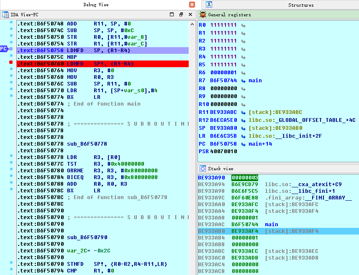Image resolution: width=359 pixels, height=275 pixels.
Task: Select sub_B6F50778 function label
Action: (x=87, y=144)
